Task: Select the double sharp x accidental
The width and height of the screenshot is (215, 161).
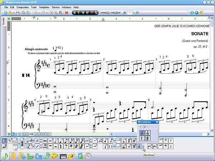Action: 129,146
